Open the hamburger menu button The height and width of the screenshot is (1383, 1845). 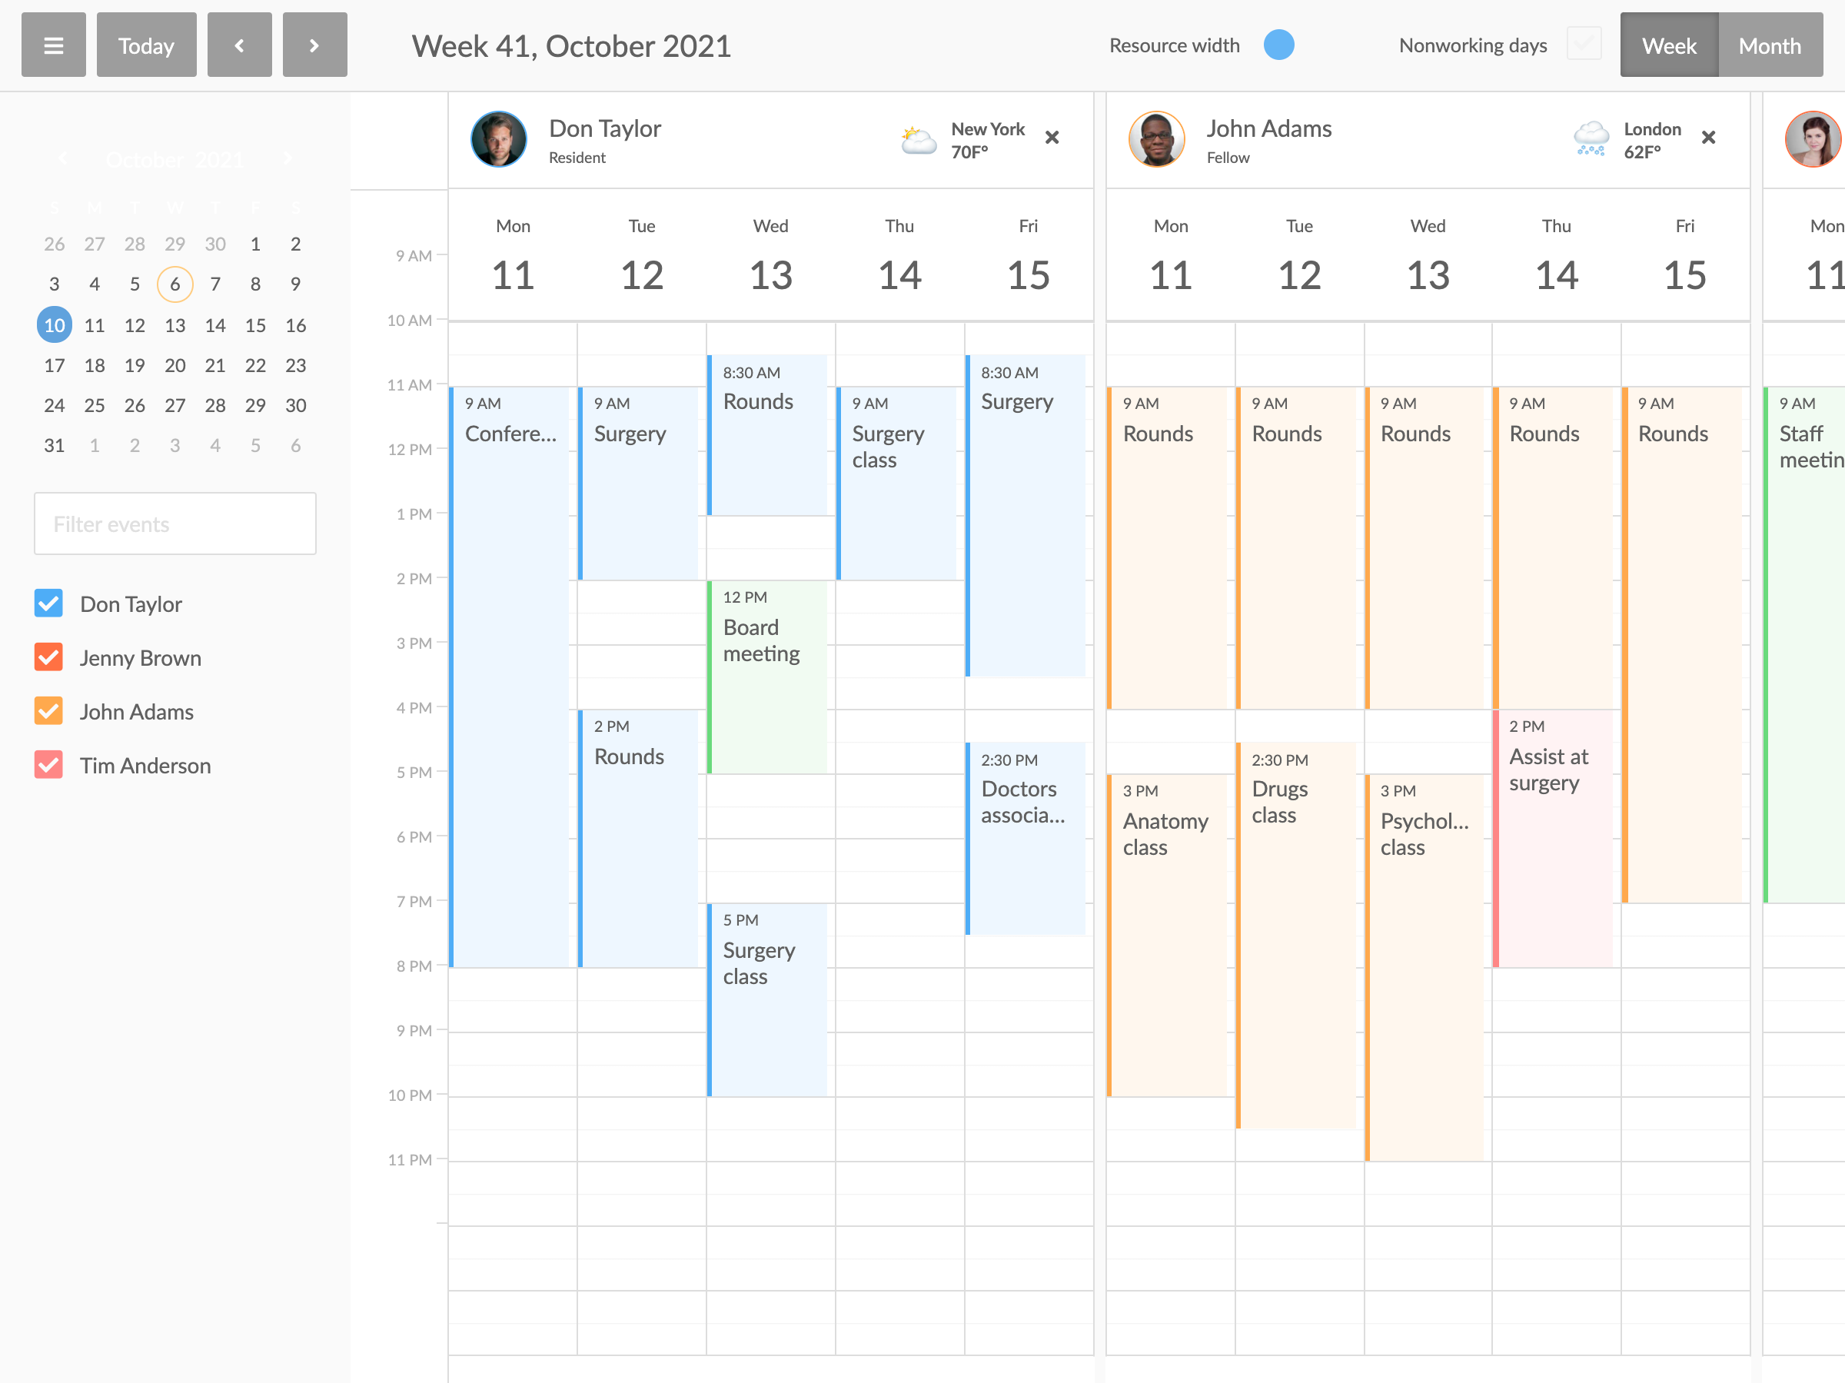53,45
